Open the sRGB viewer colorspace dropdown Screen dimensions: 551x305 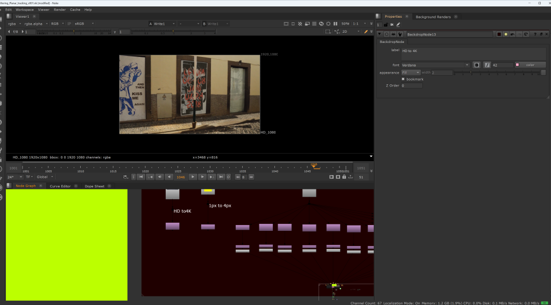(x=84, y=24)
